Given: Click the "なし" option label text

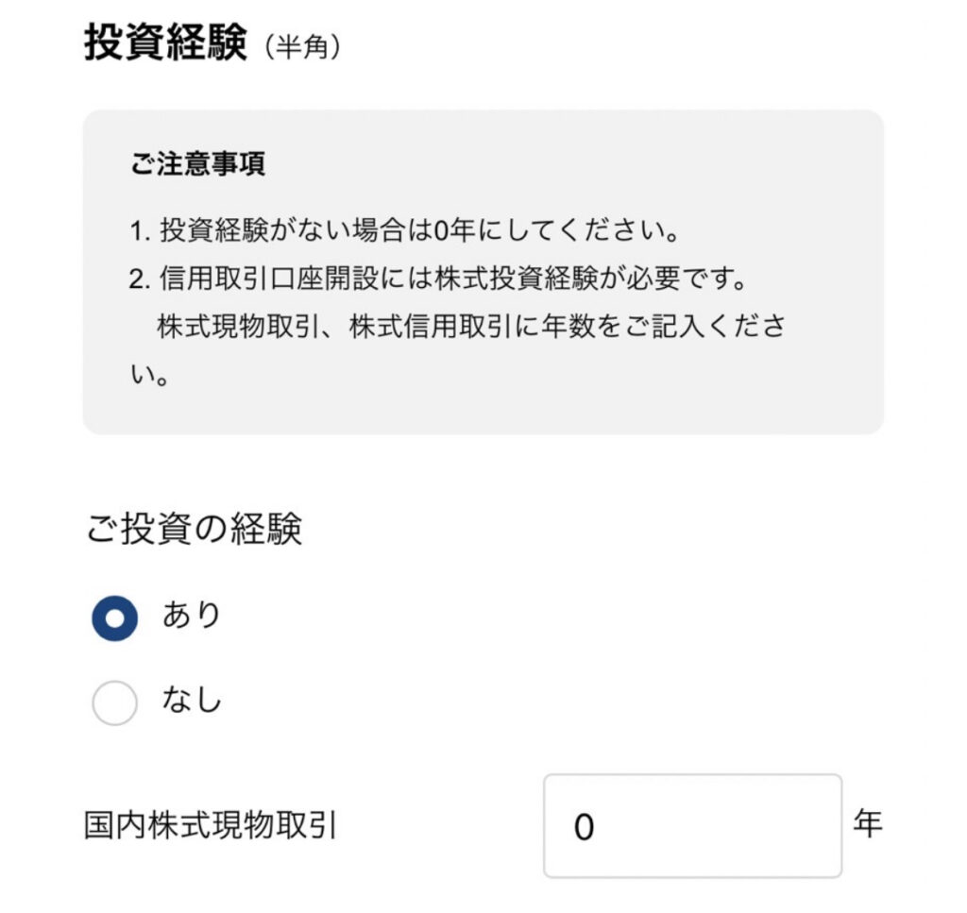Looking at the screenshot, I should tap(192, 701).
